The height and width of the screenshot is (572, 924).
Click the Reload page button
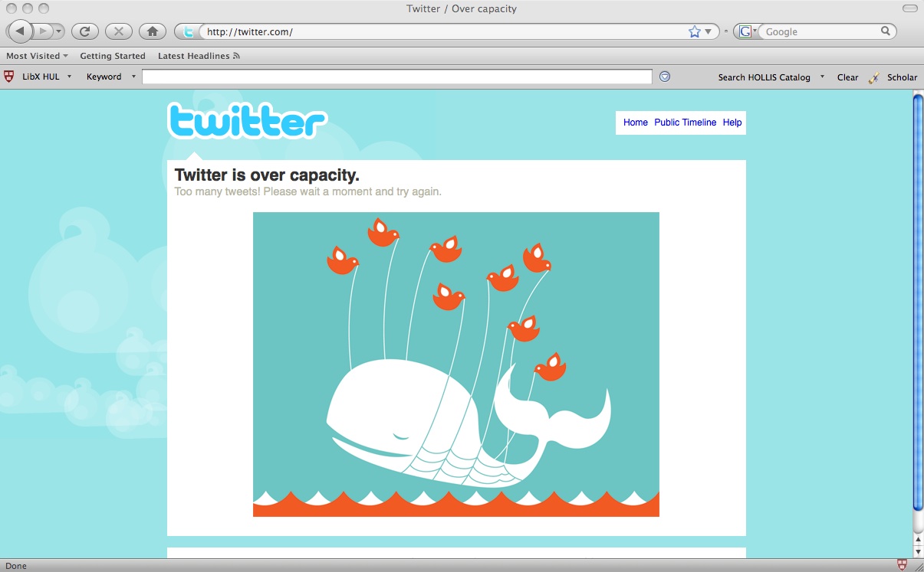84,31
